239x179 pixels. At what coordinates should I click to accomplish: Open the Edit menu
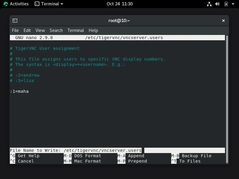click(27, 30)
